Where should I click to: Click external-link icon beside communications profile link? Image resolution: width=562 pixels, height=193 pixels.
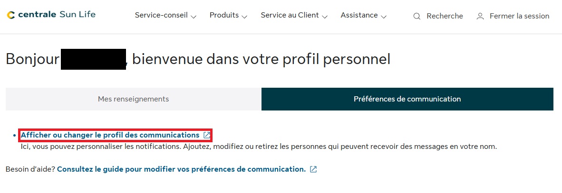tap(206, 135)
